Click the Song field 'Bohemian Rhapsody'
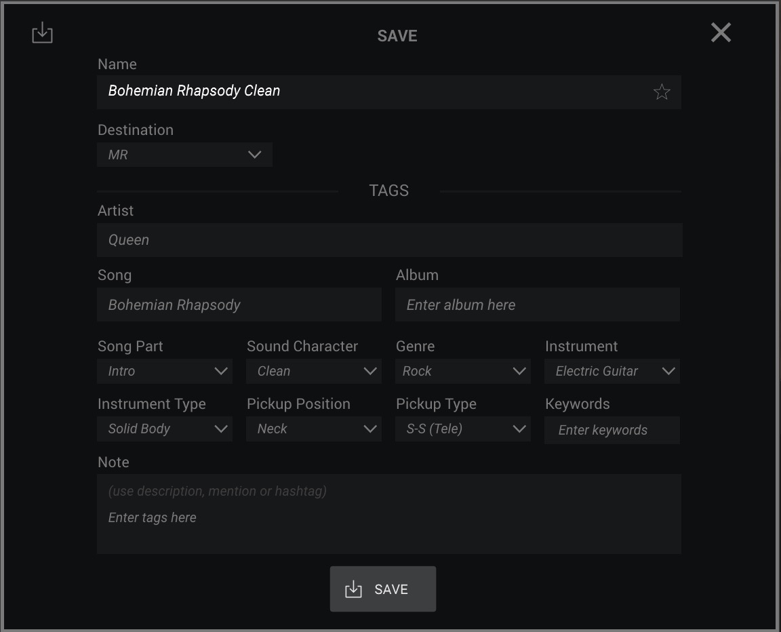 [239, 304]
